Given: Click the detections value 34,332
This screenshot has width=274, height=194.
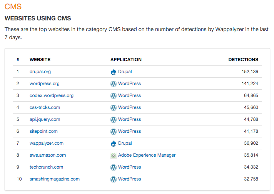Looking at the screenshot, I should (251, 167).
